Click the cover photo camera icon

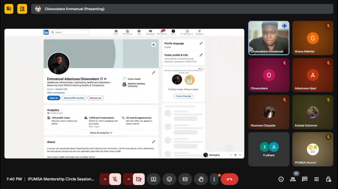(154, 44)
